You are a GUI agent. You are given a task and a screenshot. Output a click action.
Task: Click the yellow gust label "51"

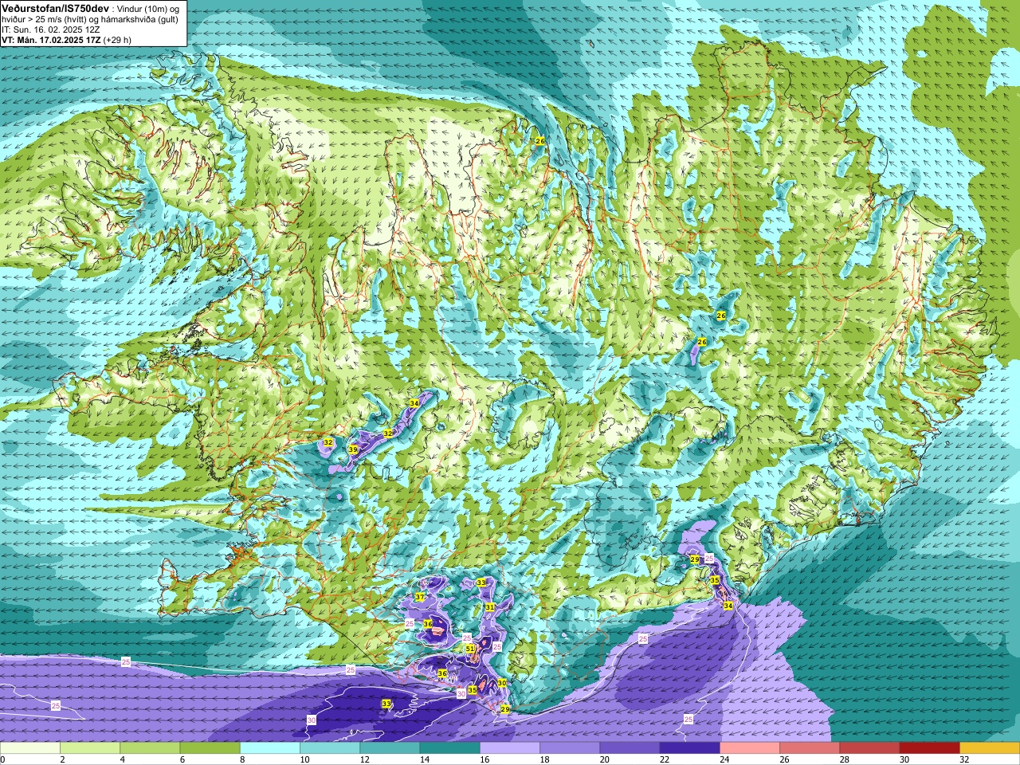470,649
